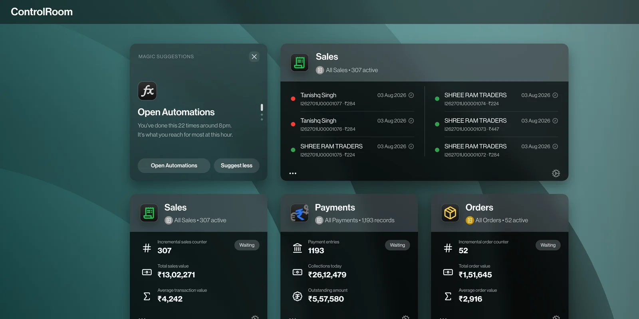Click status check icon on sale I262701U00001075
The image size is (639, 319).
pyautogui.click(x=411, y=146)
